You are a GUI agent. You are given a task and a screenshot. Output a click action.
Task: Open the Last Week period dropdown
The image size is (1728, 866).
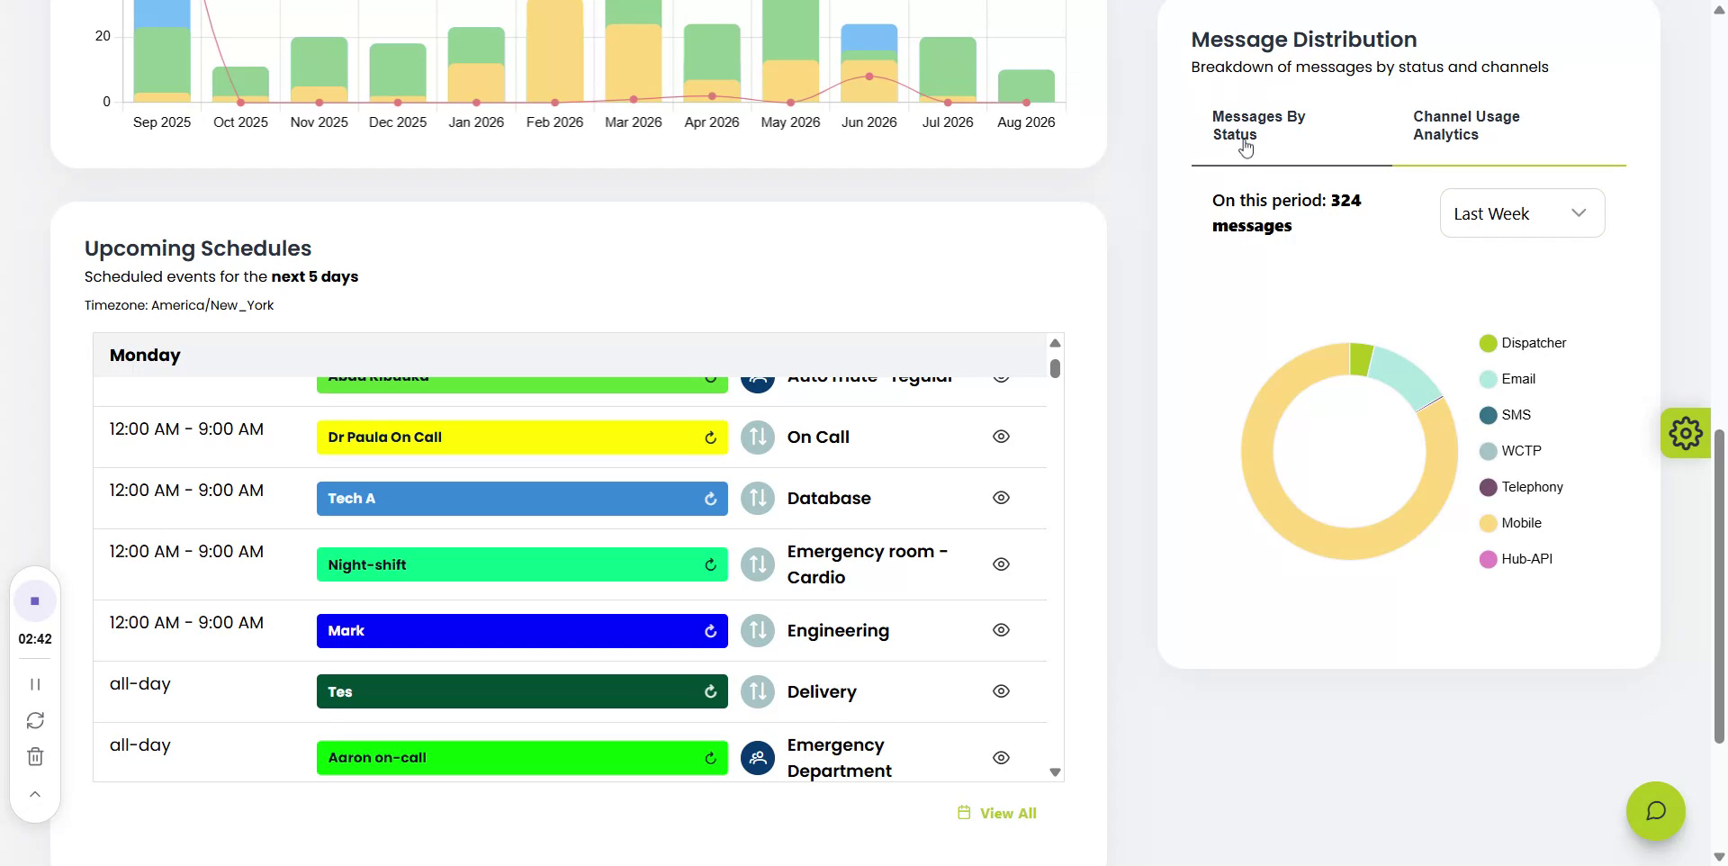pos(1522,213)
